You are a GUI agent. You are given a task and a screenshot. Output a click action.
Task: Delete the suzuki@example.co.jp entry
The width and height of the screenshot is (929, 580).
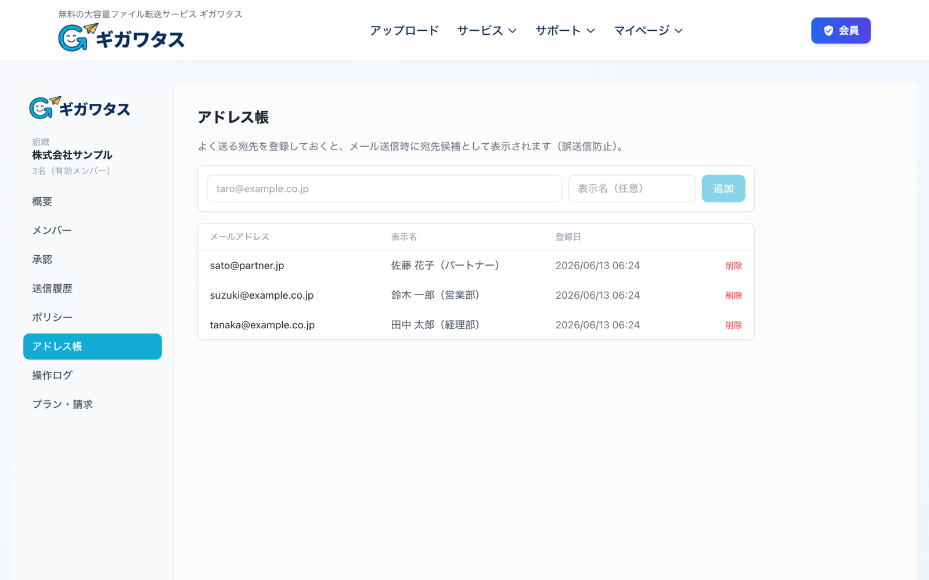[733, 295]
